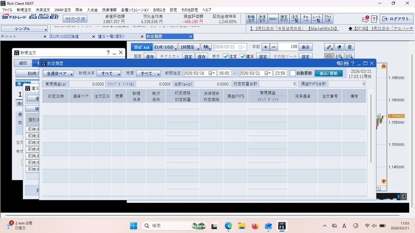Screen dimensions: 415x233
Task: Open the 2WAY quick toolbar tile
Action: [x=273, y=19]
